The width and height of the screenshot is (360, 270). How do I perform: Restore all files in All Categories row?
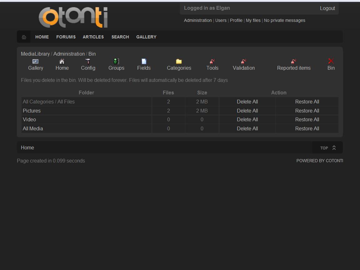coord(307,102)
